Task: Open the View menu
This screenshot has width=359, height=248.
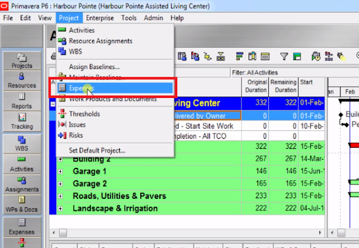Action: click(x=45, y=18)
